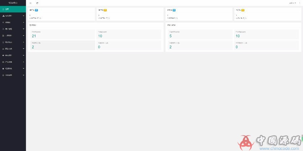Open the vertical dots menu beside admin
Viewport: 303px width, 151px height.
point(300,3)
